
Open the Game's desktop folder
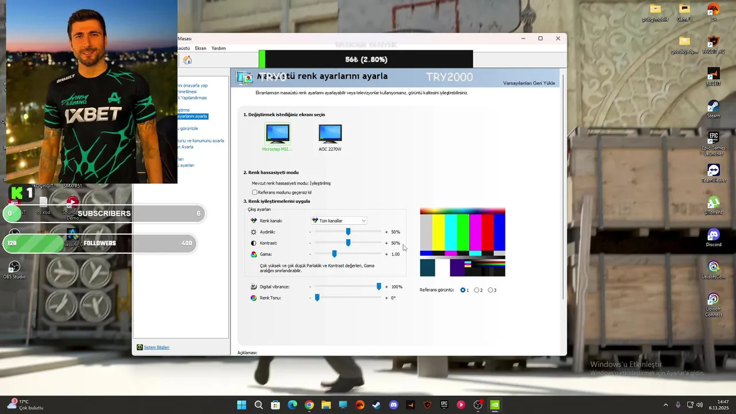point(684,13)
